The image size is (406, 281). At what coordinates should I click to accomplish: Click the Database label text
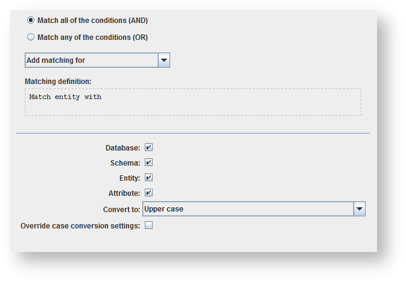tap(122, 148)
